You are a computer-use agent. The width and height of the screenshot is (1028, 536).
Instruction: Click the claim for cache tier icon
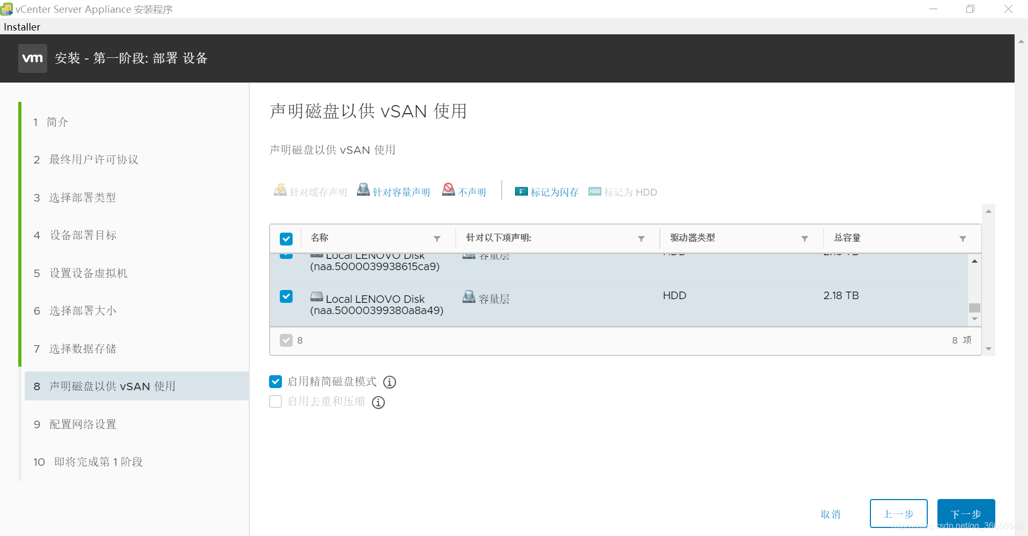[x=280, y=190]
